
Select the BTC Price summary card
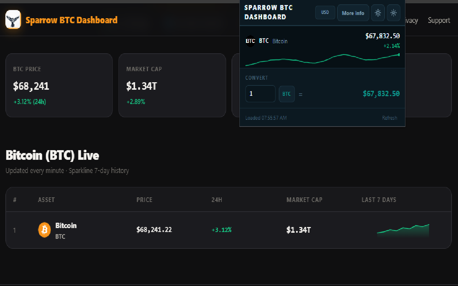[x=59, y=85]
